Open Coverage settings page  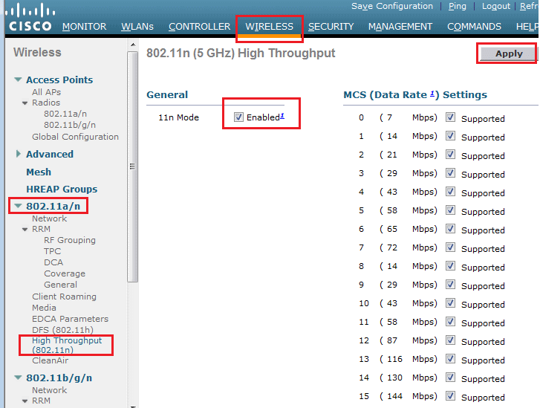(65, 273)
